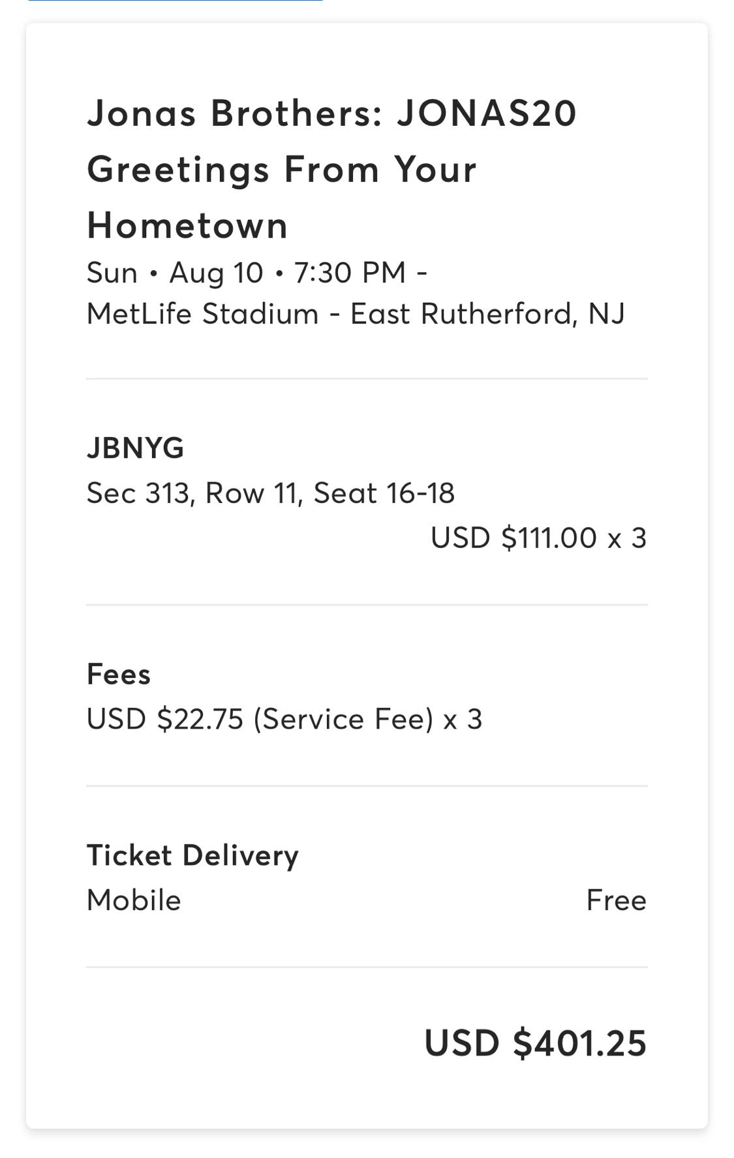734x1158 pixels.
Task: Tap the Seat 16-18 text
Action: [384, 493]
